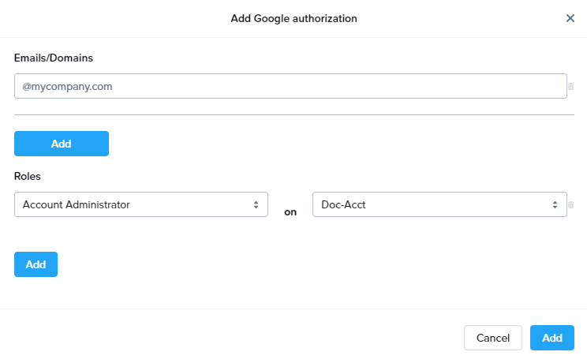Viewport: 587px width, 363px height.
Task: Select the Account Administrator text in role box
Action: [77, 204]
